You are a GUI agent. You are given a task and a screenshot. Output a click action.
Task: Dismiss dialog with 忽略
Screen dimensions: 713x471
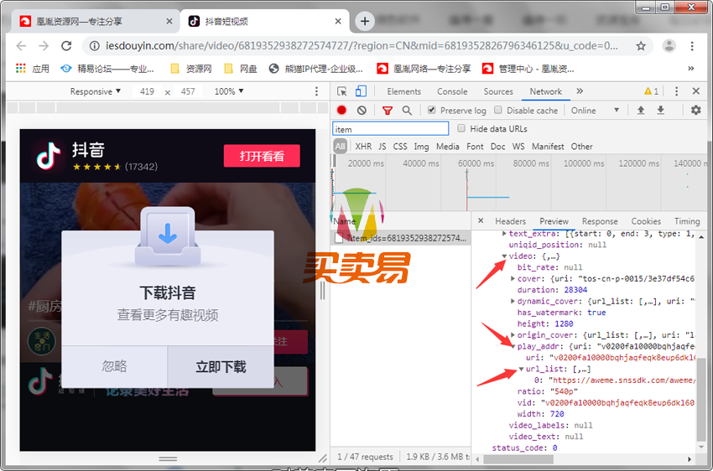click(x=115, y=366)
